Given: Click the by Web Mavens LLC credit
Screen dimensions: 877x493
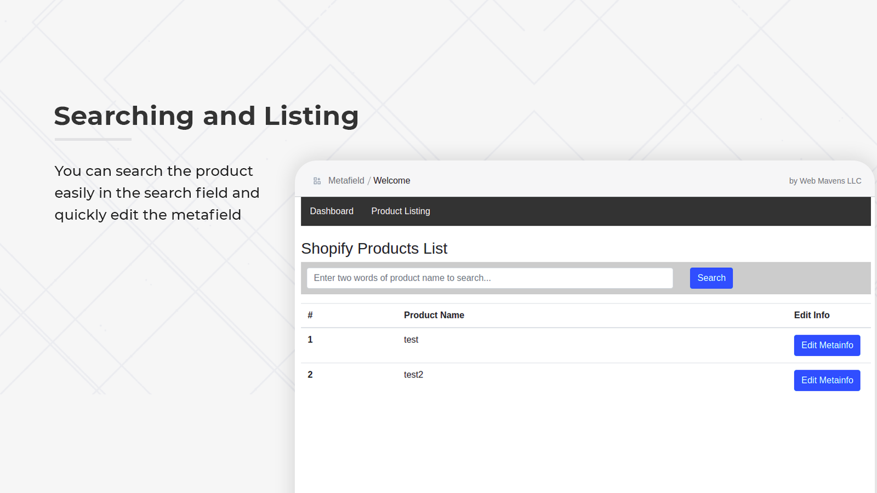Looking at the screenshot, I should pyautogui.click(x=825, y=180).
